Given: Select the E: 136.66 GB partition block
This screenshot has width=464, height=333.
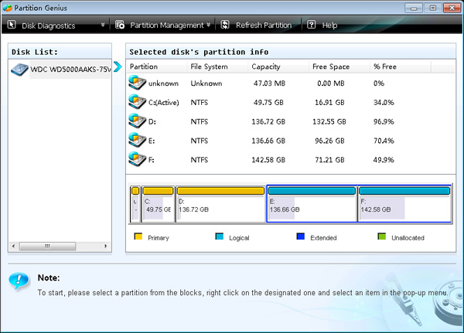Looking at the screenshot, I should [x=311, y=204].
